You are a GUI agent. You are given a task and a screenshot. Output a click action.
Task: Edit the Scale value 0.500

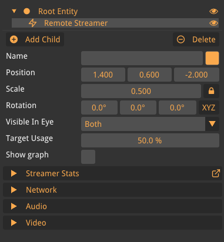coord(141,91)
